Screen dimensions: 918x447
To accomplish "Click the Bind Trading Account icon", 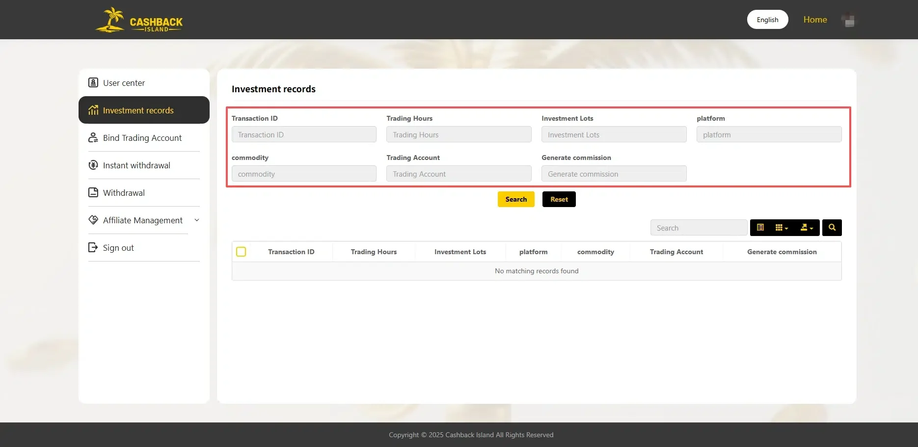I will coord(93,138).
